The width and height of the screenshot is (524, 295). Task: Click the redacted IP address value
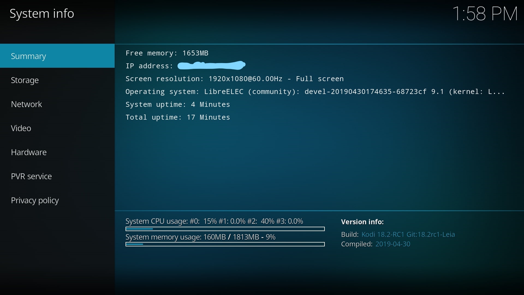(x=212, y=66)
